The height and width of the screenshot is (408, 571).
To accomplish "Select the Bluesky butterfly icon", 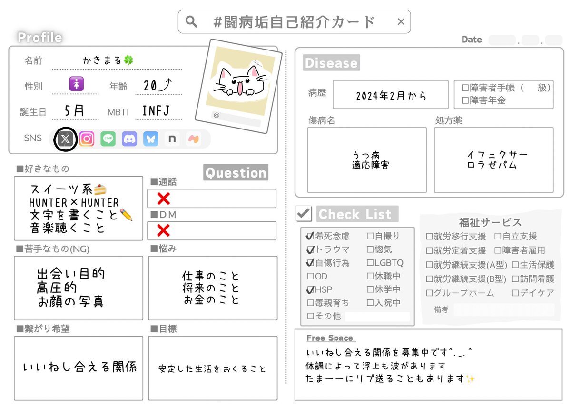I will click(x=151, y=139).
